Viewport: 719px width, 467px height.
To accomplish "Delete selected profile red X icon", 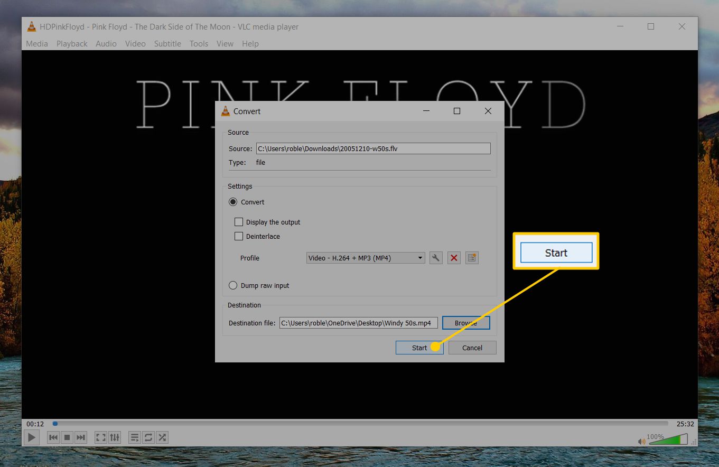I will (454, 258).
